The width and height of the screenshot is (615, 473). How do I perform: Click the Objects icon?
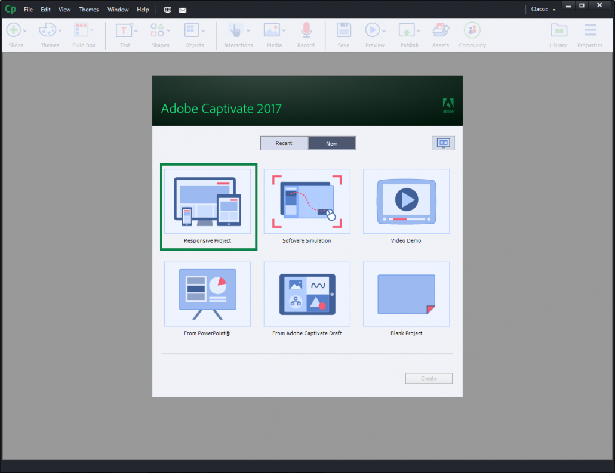[192, 30]
